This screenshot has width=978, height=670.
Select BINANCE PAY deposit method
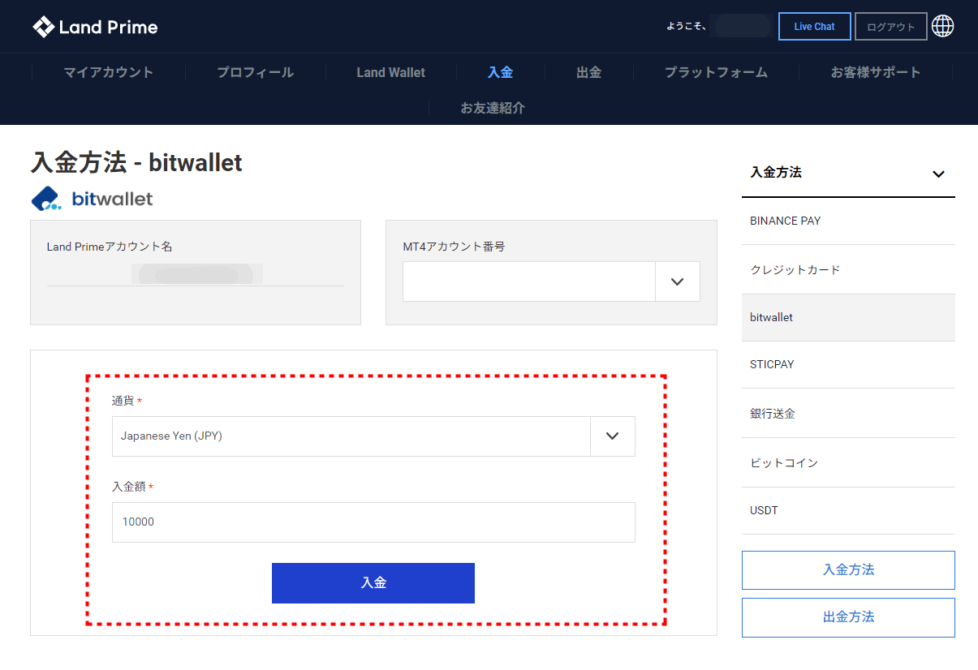coord(848,221)
